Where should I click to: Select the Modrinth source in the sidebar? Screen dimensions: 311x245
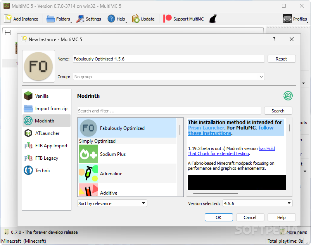pos(47,121)
